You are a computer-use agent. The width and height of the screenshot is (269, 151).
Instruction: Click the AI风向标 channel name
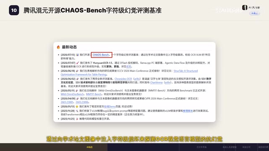(x=254, y=8)
